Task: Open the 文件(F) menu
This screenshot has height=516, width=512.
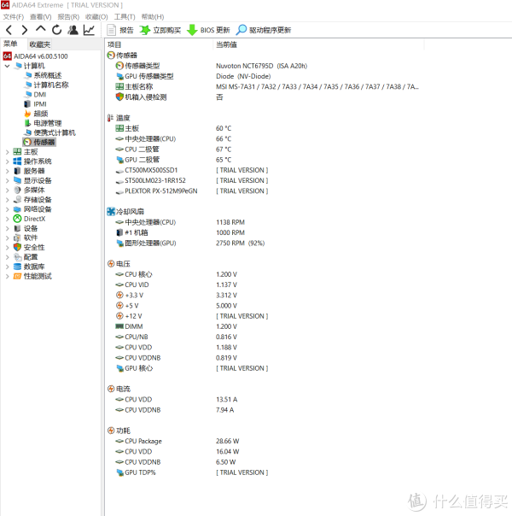Action: tap(14, 17)
